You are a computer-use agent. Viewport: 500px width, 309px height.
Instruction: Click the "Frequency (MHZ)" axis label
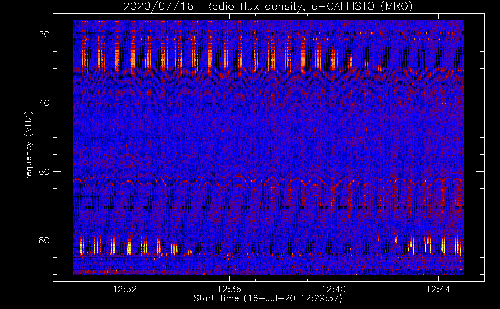click(x=28, y=148)
